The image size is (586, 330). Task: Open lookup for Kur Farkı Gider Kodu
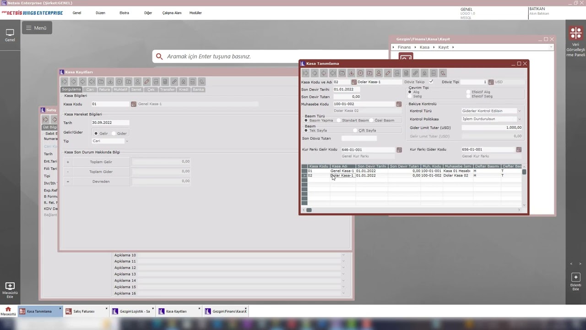point(519,150)
